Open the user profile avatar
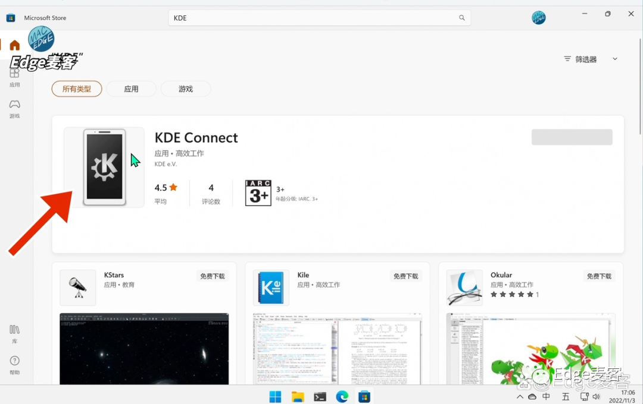 click(538, 18)
